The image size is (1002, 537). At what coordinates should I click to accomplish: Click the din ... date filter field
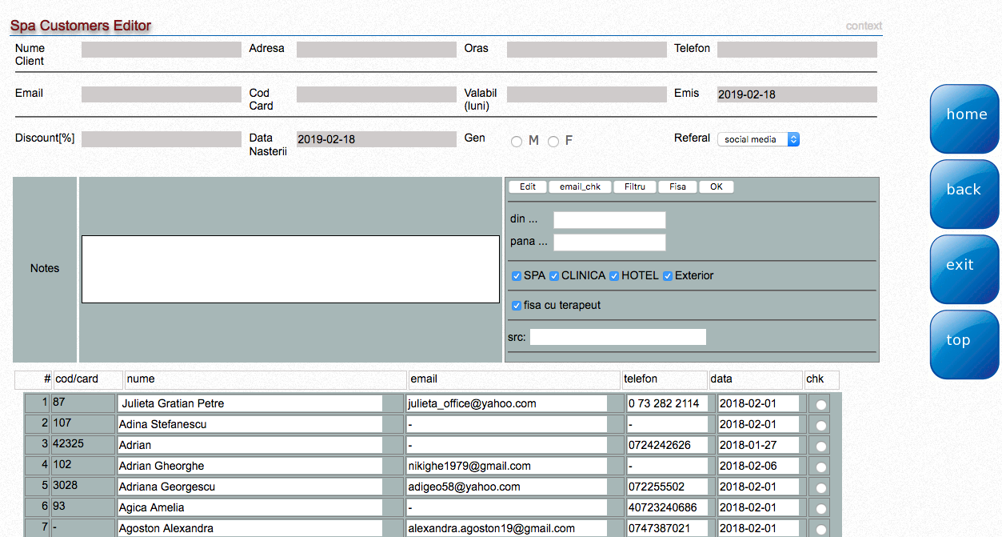(609, 220)
